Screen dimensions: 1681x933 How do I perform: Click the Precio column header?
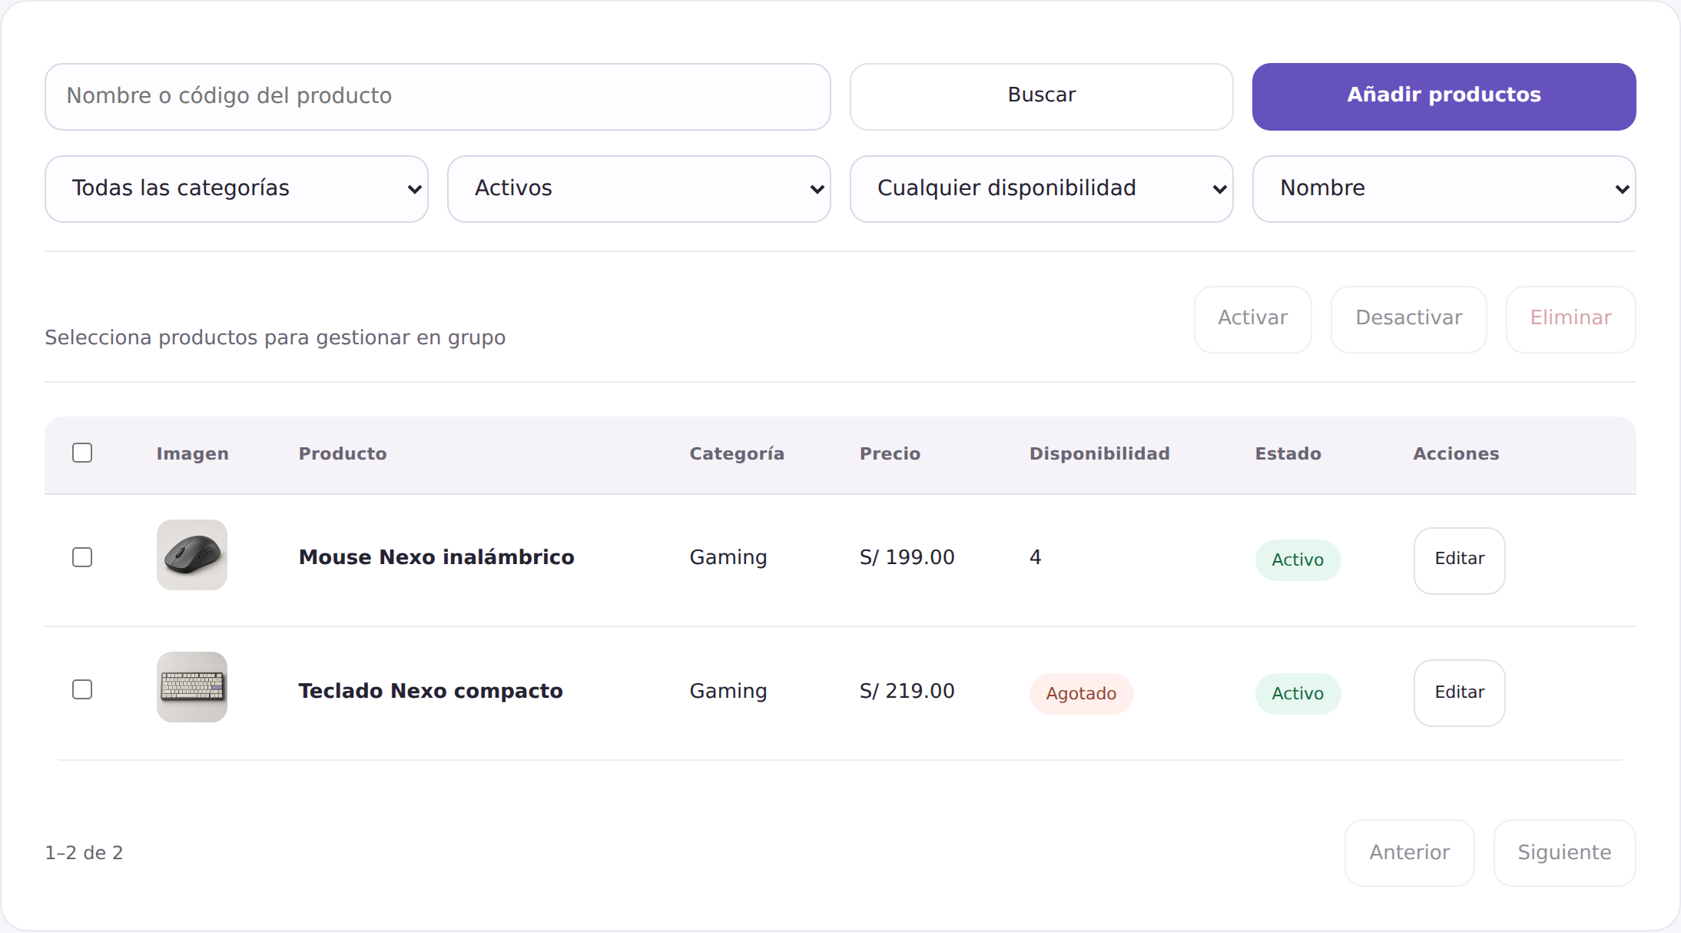890,453
